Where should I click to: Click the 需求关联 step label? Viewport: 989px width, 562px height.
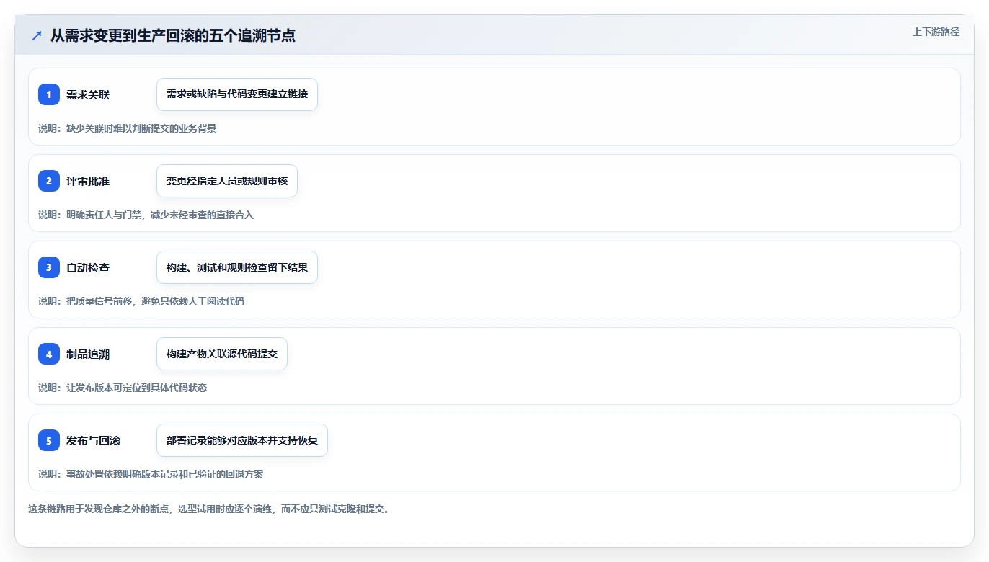coord(88,94)
